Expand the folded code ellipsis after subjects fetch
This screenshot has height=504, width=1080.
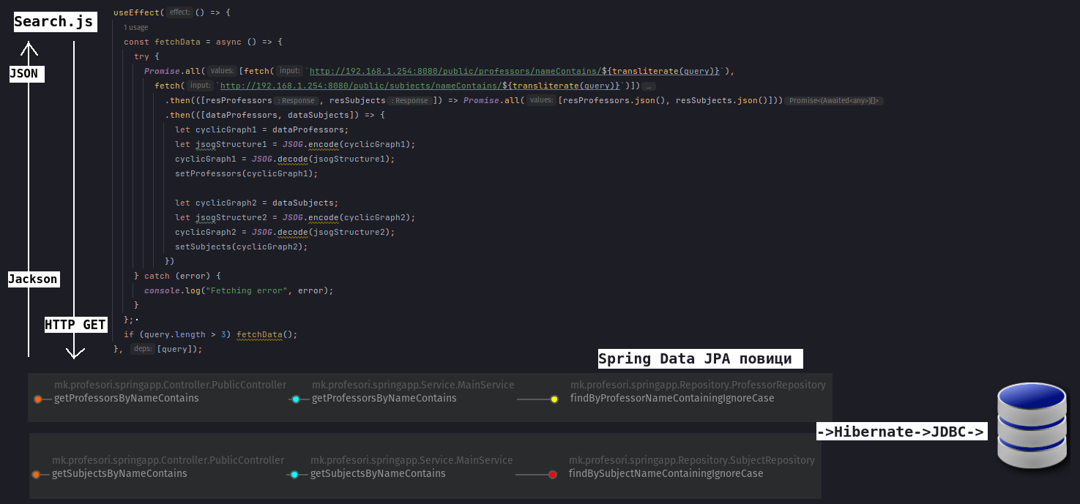[x=649, y=86]
